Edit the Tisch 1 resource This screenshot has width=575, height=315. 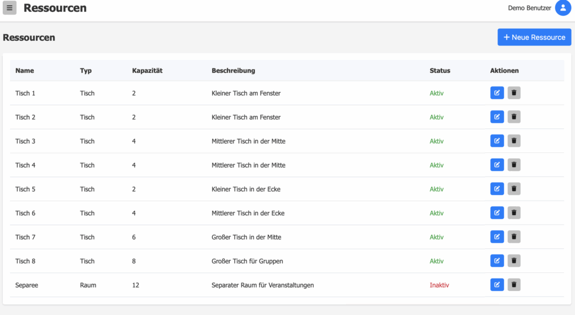coord(497,93)
